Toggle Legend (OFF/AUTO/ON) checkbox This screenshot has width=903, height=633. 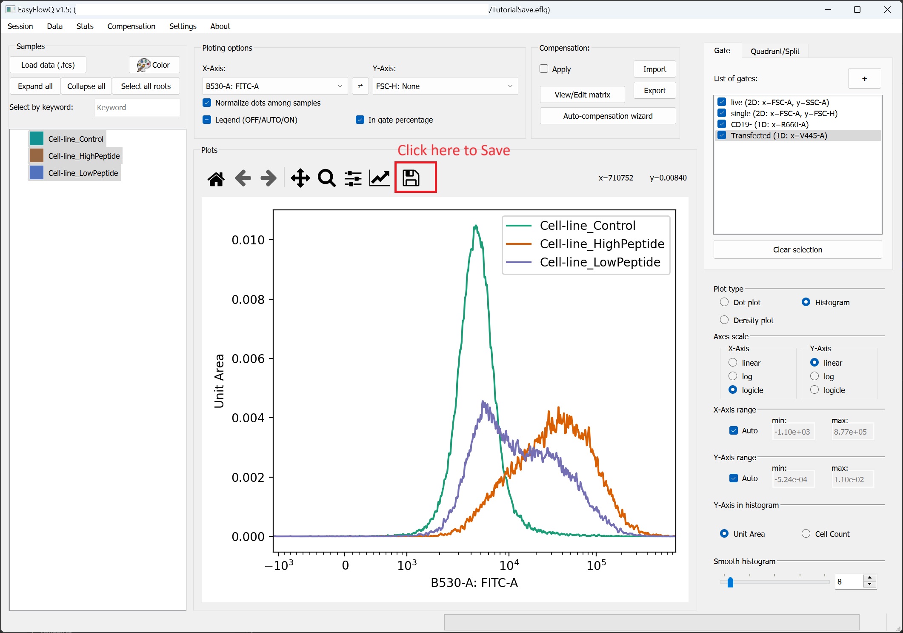tap(207, 120)
